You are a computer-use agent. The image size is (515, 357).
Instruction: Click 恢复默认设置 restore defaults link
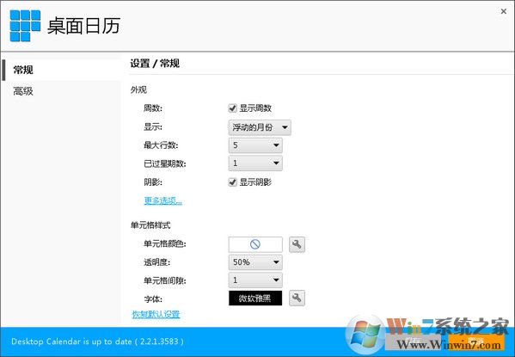point(156,314)
